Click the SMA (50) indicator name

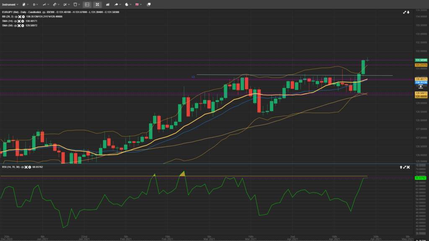coord(8,26)
